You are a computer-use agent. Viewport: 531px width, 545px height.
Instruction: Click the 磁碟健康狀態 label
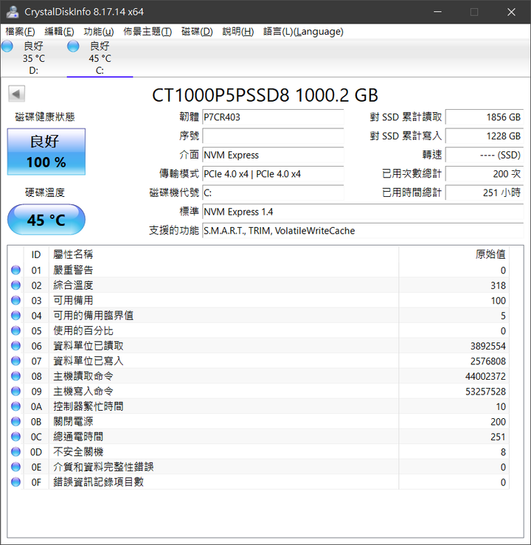(45, 117)
